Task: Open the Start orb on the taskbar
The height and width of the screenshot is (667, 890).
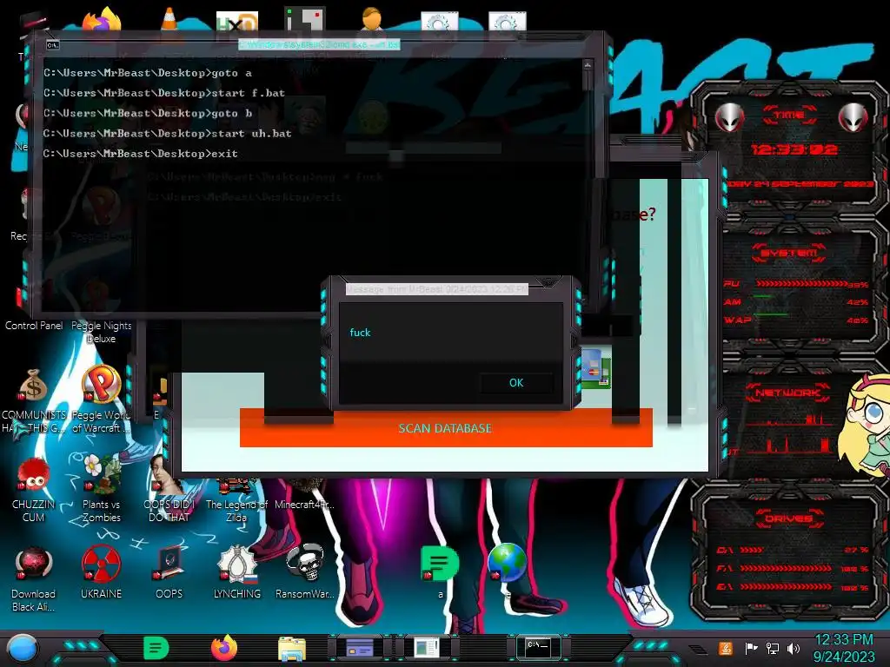Action: pos(23,649)
